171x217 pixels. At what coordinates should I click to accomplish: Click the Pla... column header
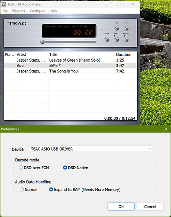(x=10, y=55)
